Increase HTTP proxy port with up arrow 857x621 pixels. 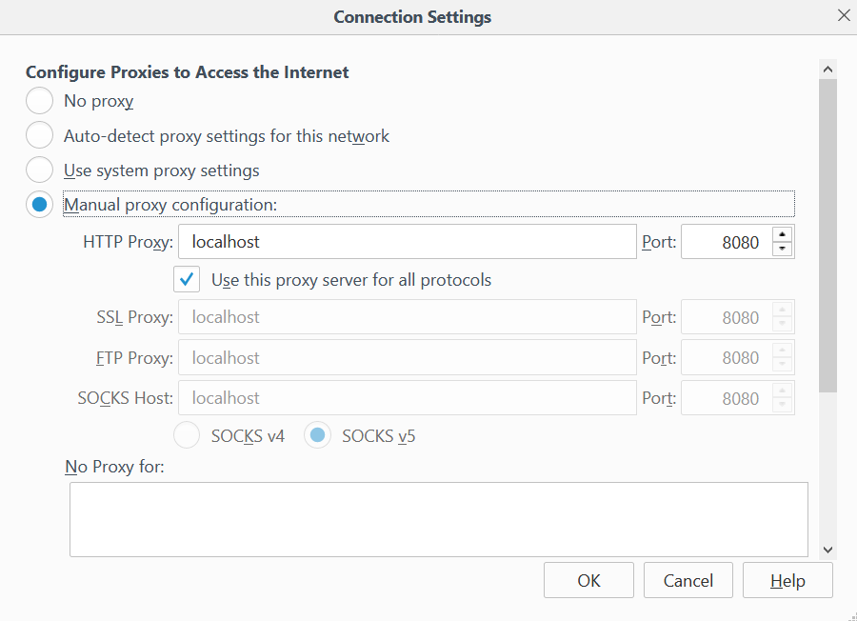[x=783, y=234]
